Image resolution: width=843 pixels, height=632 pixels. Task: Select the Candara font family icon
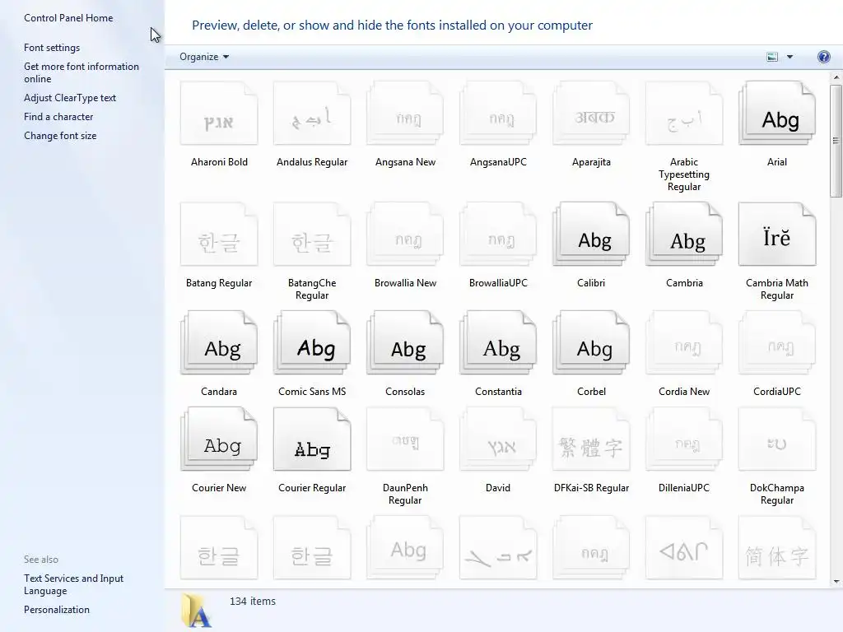219,343
